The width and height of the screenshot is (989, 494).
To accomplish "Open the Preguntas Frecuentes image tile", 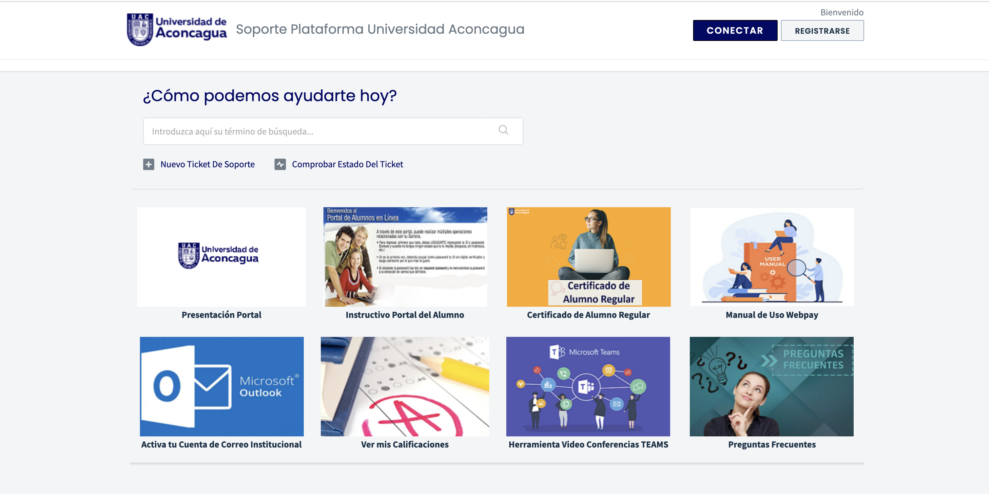I will tap(772, 387).
